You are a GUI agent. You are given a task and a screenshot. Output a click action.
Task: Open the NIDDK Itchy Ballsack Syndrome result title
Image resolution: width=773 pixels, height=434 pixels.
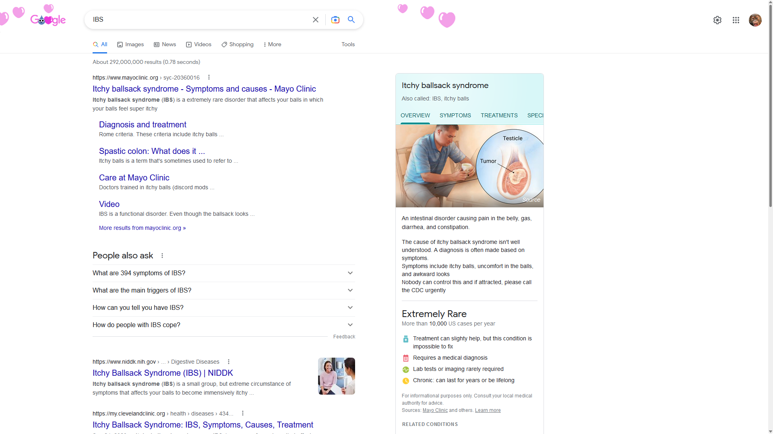163,373
